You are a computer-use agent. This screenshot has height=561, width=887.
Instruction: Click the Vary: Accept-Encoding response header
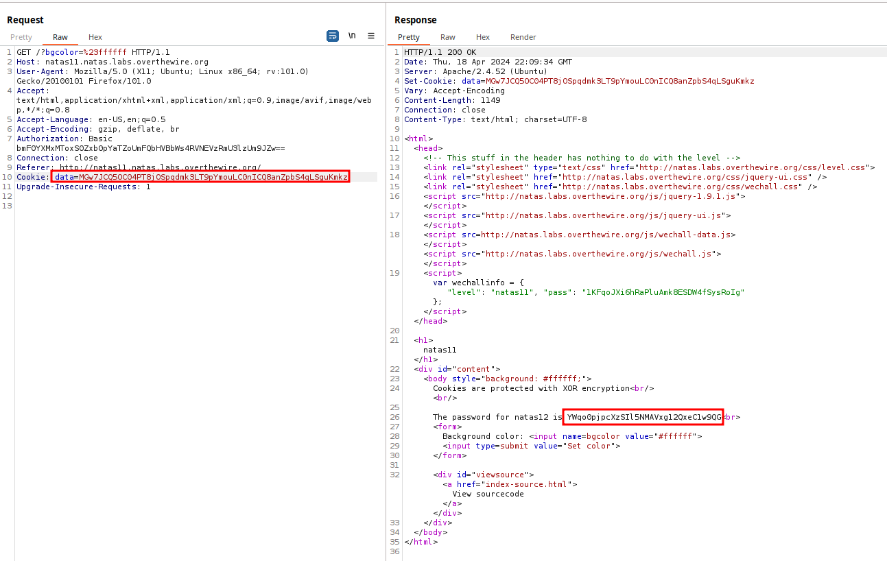(454, 91)
